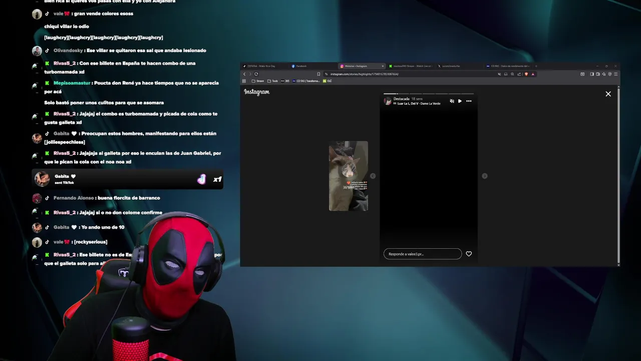Click the Fernando Alonso chat username
Screen dimensions: 641x361
pos(74,198)
